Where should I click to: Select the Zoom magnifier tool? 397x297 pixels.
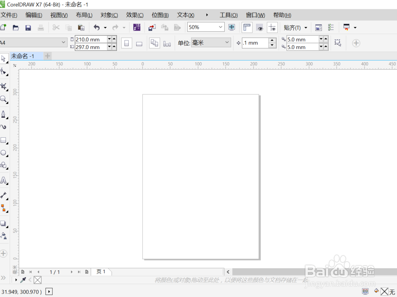click(3, 99)
